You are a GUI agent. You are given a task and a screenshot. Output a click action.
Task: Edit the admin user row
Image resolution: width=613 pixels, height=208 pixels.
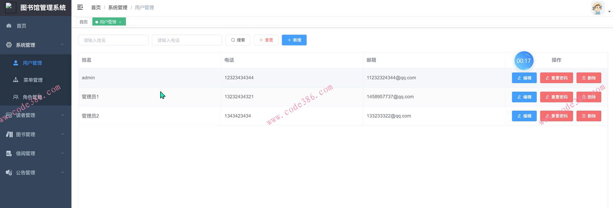pyautogui.click(x=524, y=78)
